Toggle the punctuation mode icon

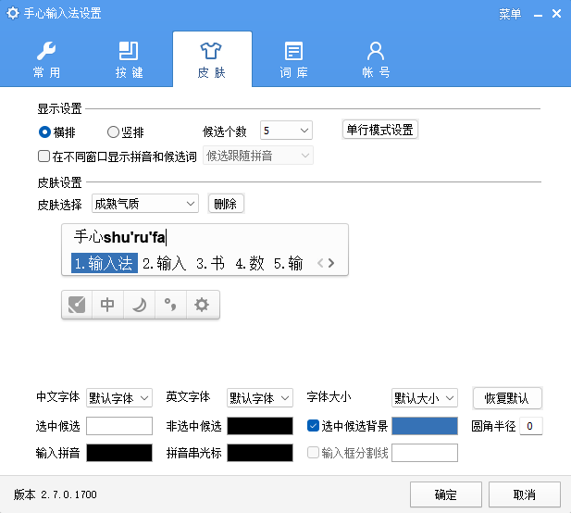click(x=170, y=305)
